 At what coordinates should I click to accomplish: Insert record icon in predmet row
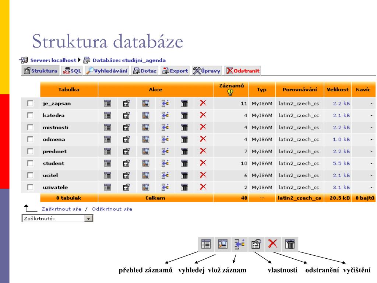click(x=165, y=151)
